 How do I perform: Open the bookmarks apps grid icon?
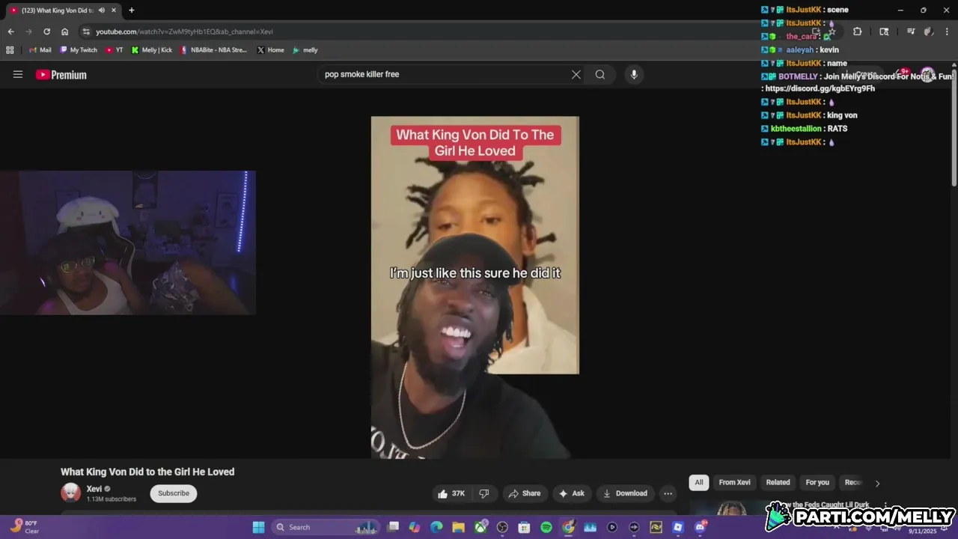point(10,50)
